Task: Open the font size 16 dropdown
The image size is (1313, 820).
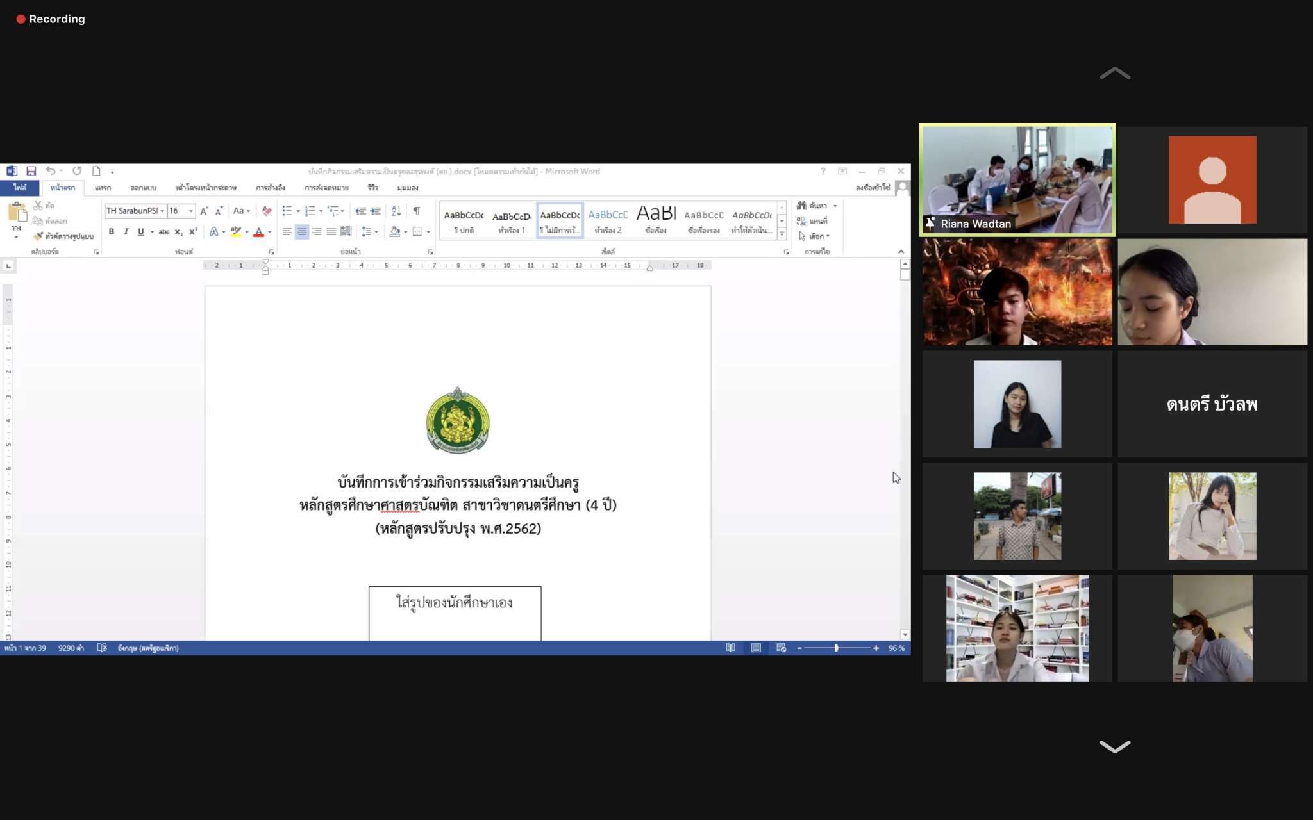Action: tap(190, 211)
